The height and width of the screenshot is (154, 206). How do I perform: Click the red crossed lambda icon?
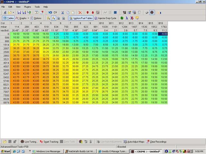(x=132, y=18)
